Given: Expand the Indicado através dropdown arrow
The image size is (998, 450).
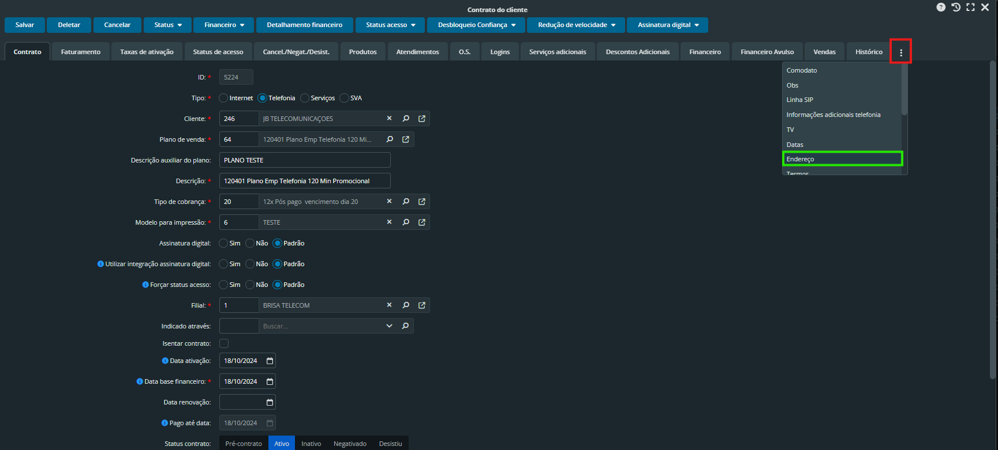Looking at the screenshot, I should (389, 326).
